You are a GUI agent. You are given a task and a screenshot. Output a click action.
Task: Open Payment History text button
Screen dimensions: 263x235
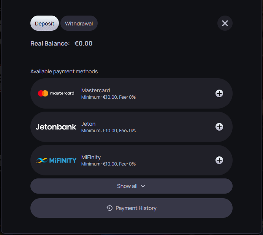[x=136, y=208]
